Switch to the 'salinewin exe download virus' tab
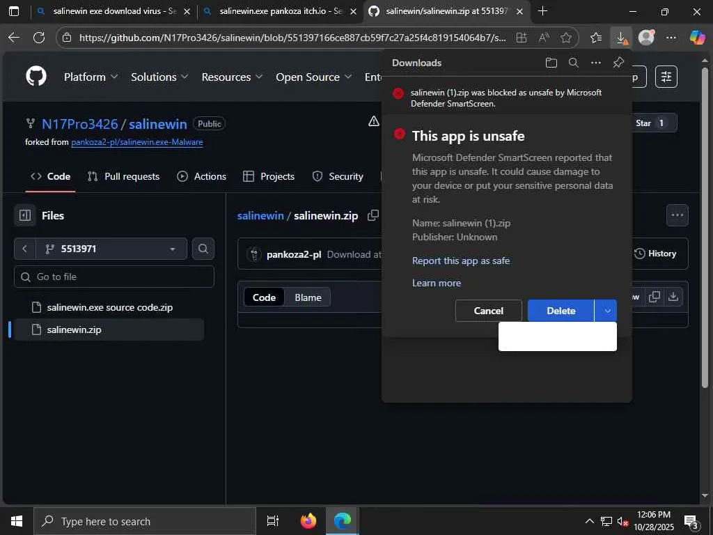This screenshot has width=713, height=535. [x=113, y=11]
